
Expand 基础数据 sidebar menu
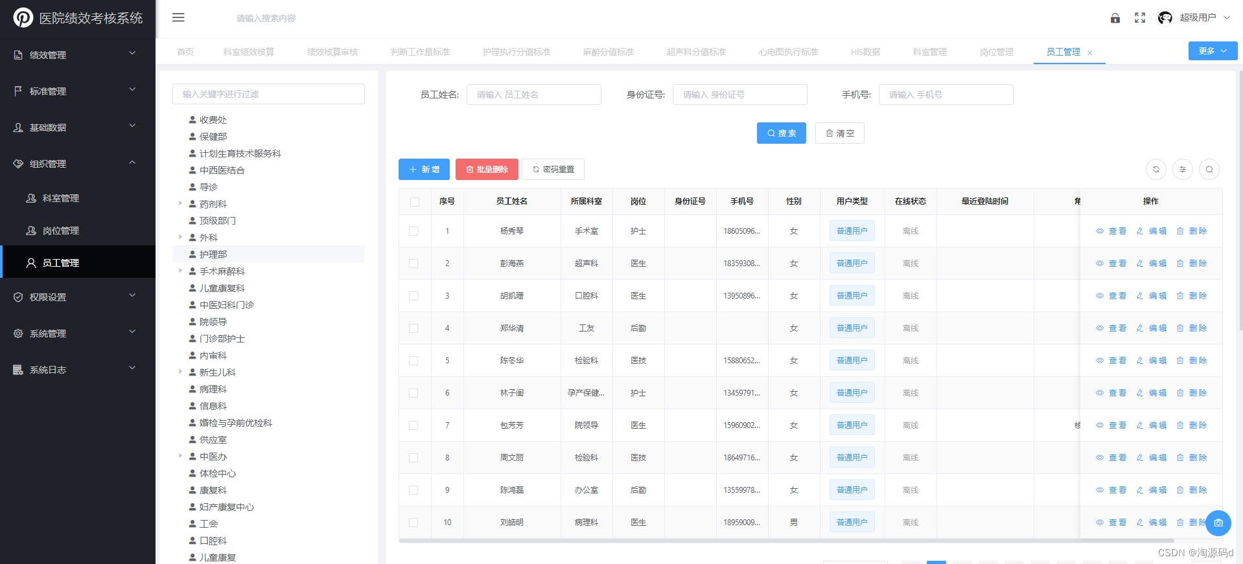[x=78, y=127]
